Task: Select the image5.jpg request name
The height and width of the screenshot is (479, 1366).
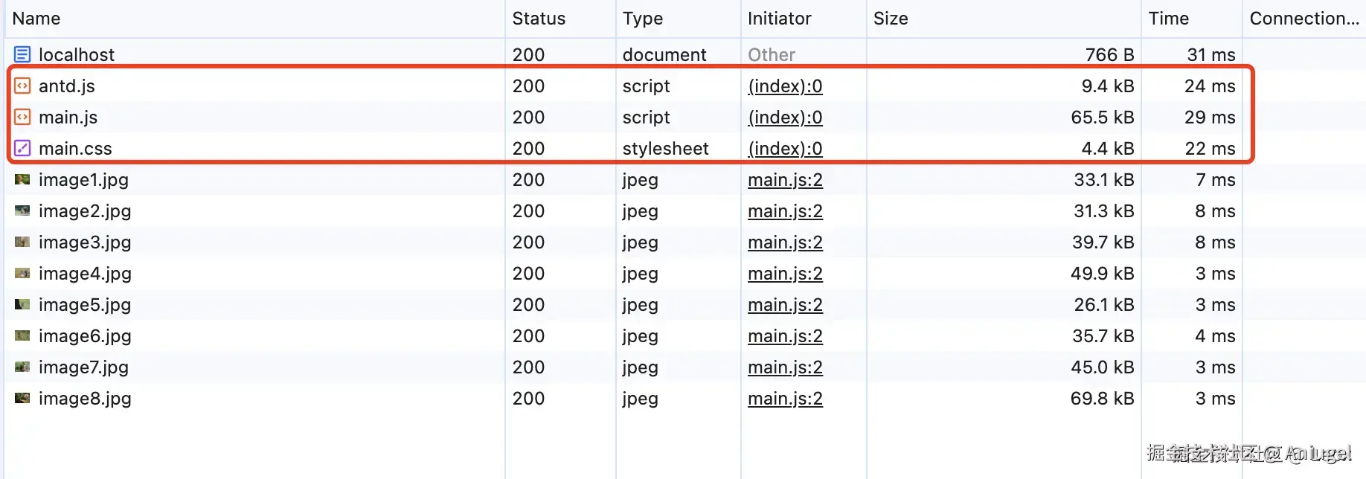Action: point(85,305)
